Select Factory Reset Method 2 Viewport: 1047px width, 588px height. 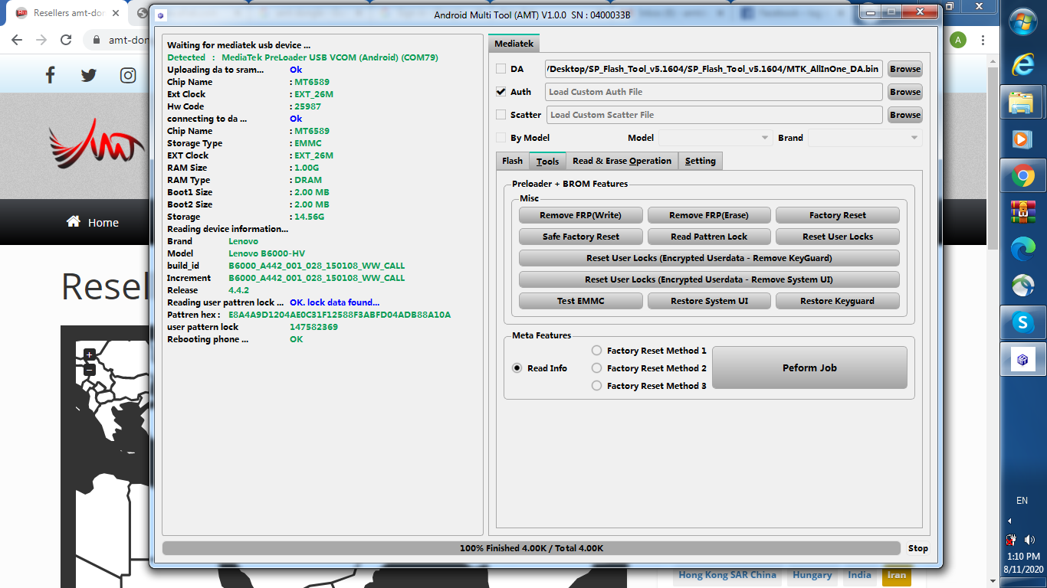pyautogui.click(x=596, y=368)
